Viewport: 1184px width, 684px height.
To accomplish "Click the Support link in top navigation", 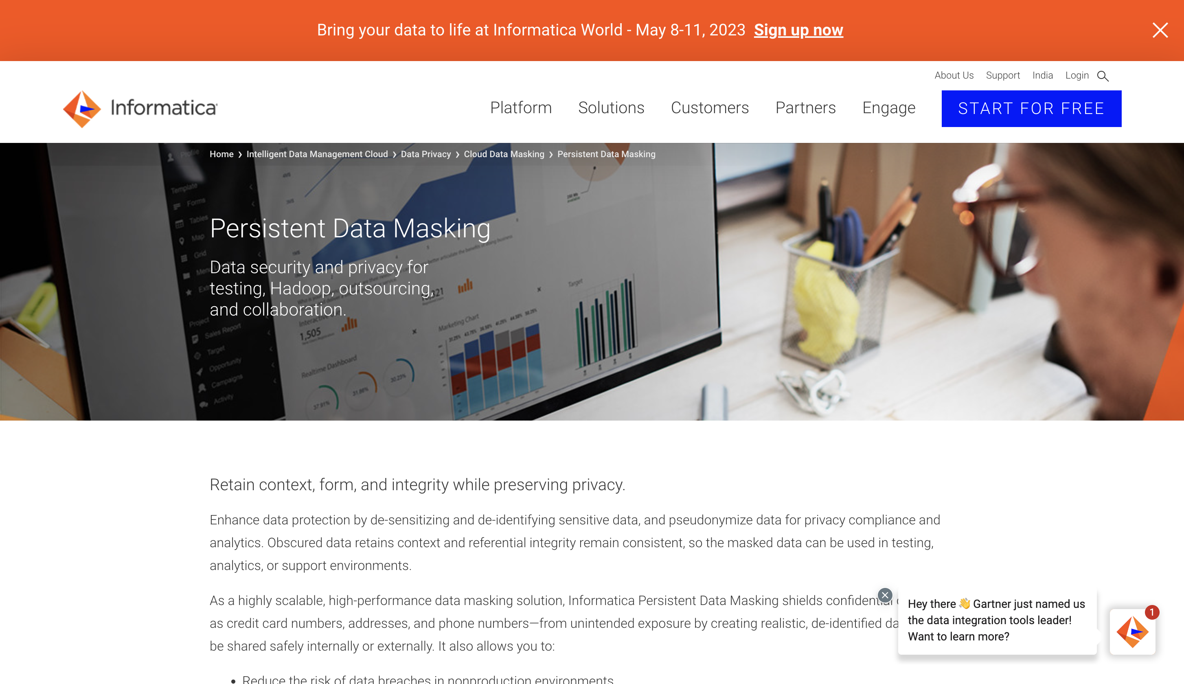I will coord(1003,75).
